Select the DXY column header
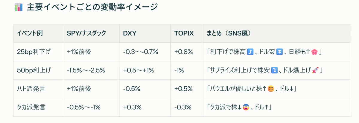This screenshot has width=359, height=123. [x=130, y=33]
